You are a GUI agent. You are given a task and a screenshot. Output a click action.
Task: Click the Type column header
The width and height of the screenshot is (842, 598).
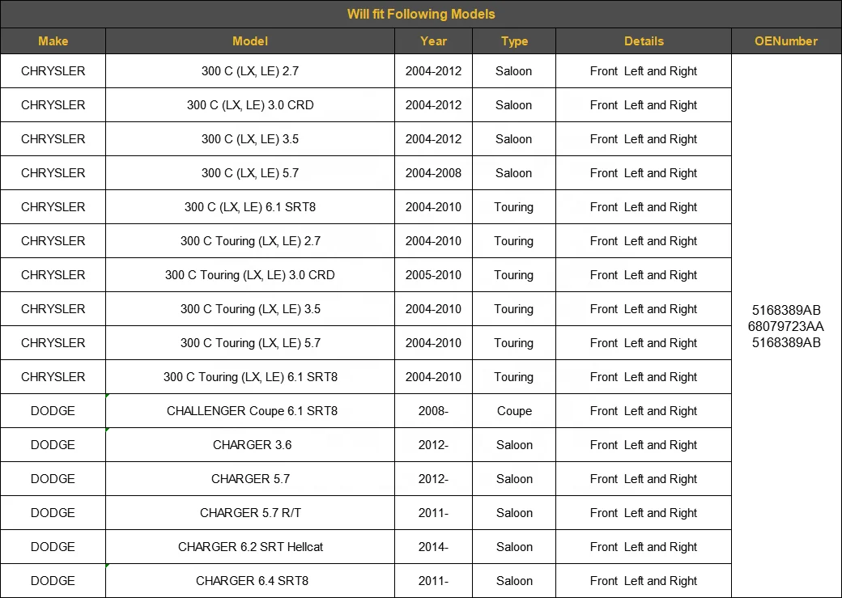514,41
